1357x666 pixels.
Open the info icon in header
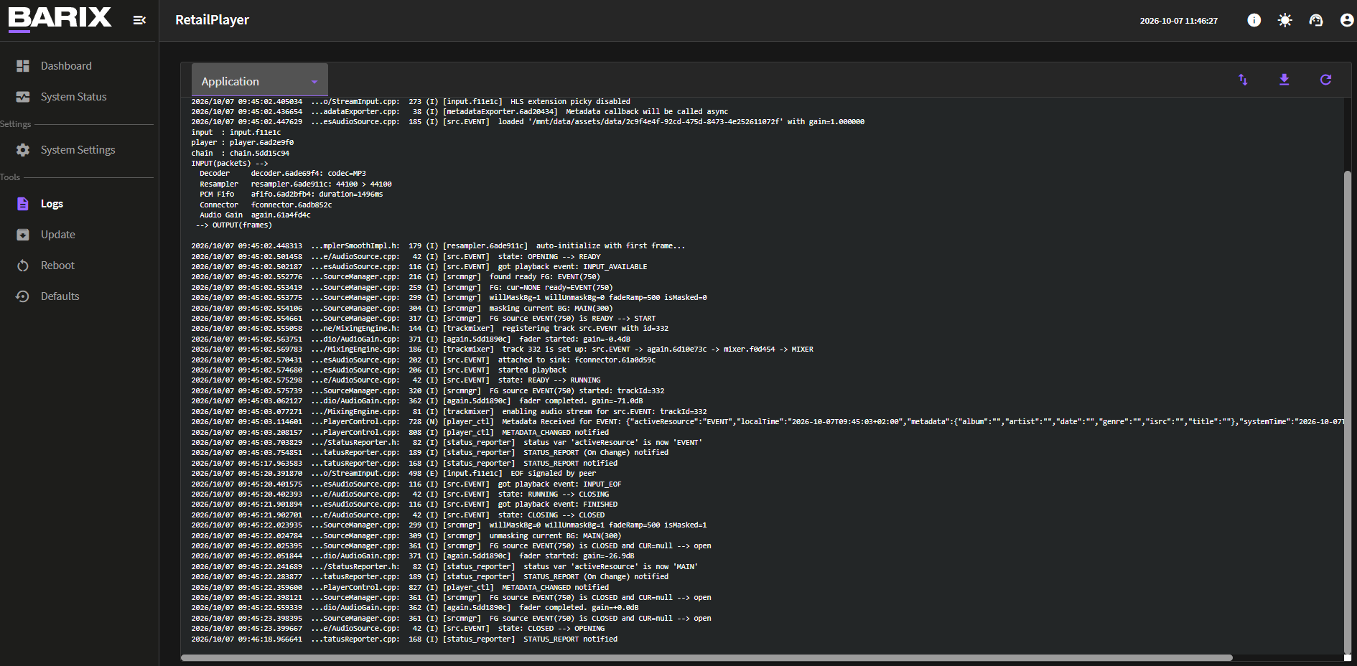[x=1254, y=20]
